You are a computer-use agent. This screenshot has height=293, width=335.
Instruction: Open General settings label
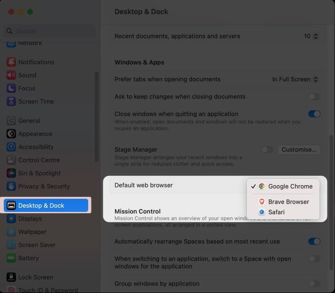click(29, 121)
